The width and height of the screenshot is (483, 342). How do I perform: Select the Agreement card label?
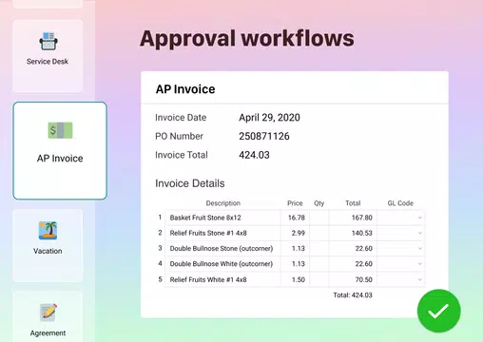[48, 333]
